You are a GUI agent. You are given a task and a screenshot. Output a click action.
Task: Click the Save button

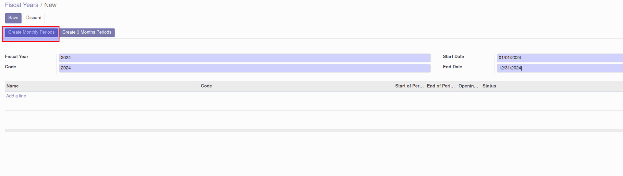13,18
